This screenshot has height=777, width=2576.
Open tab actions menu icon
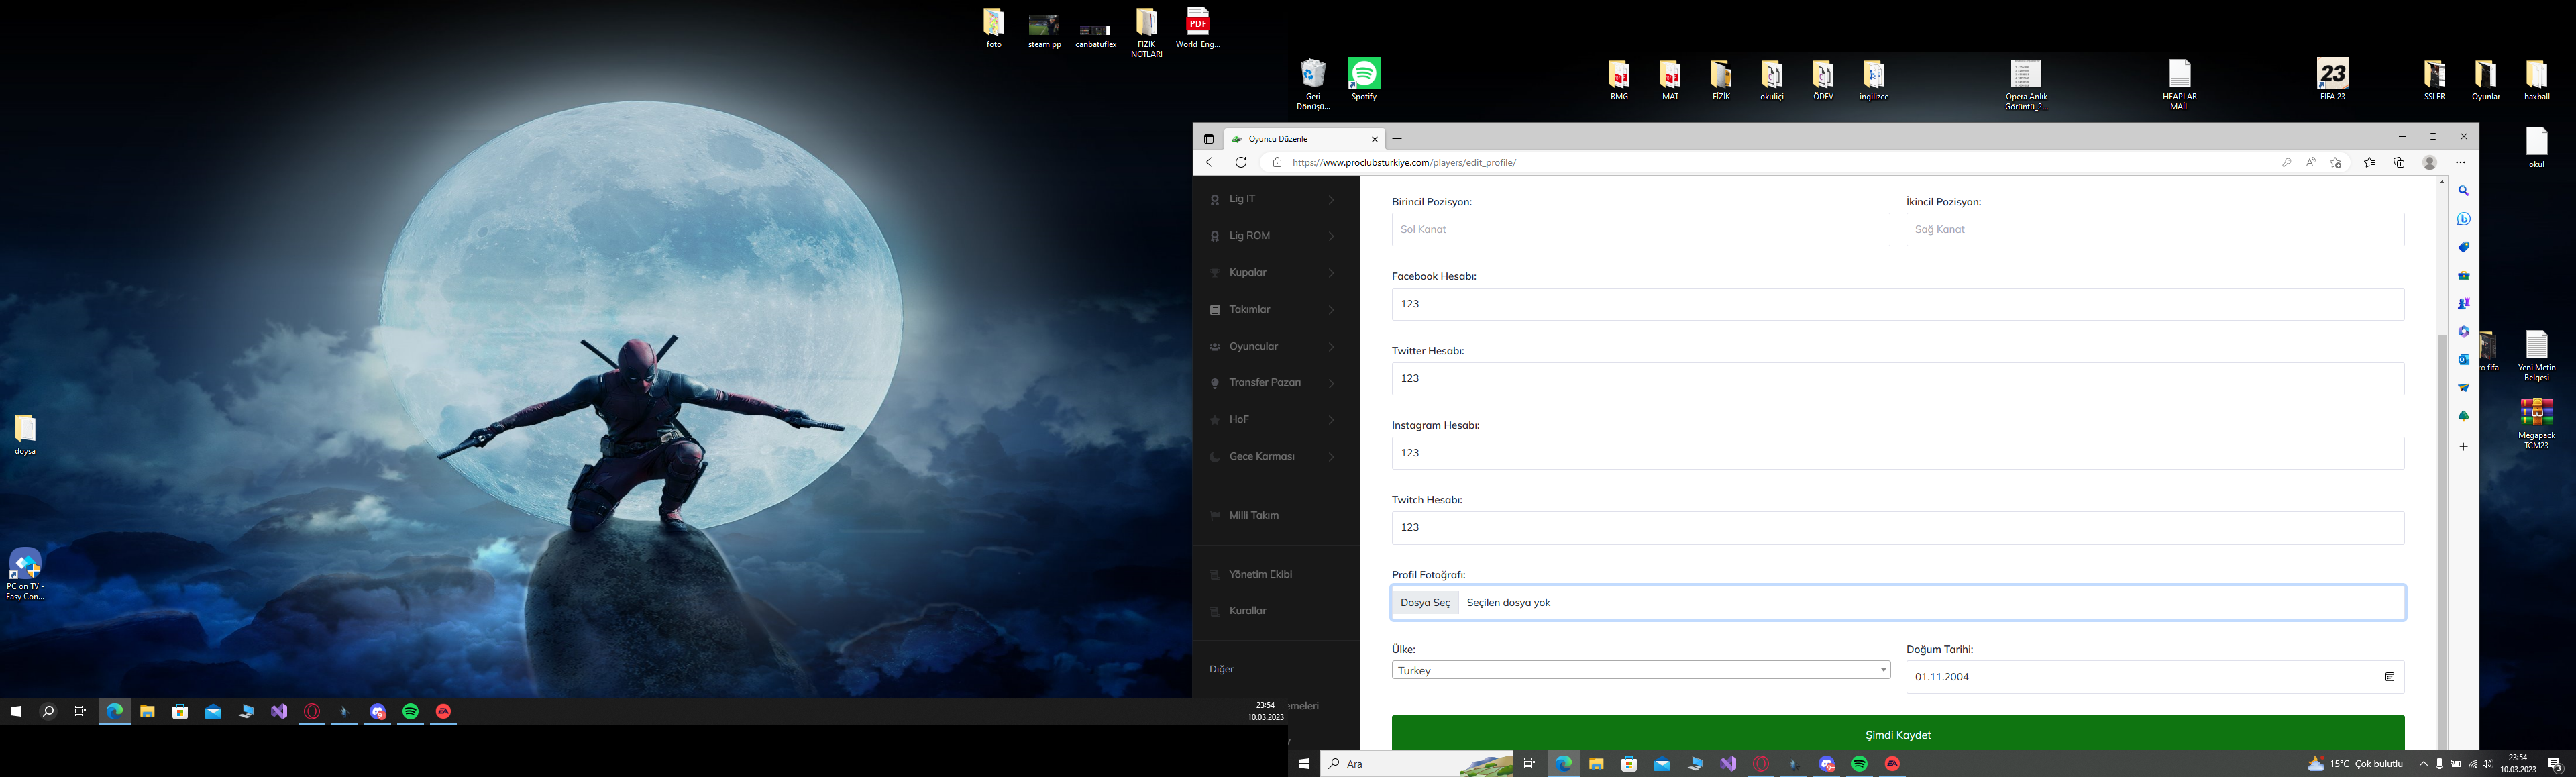pos(1208,139)
